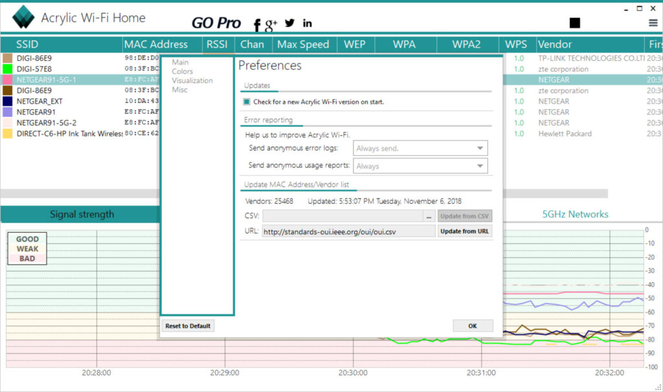Image resolution: width=663 pixels, height=392 pixels.
Task: Open the Twitter bird icon
Action: point(289,23)
